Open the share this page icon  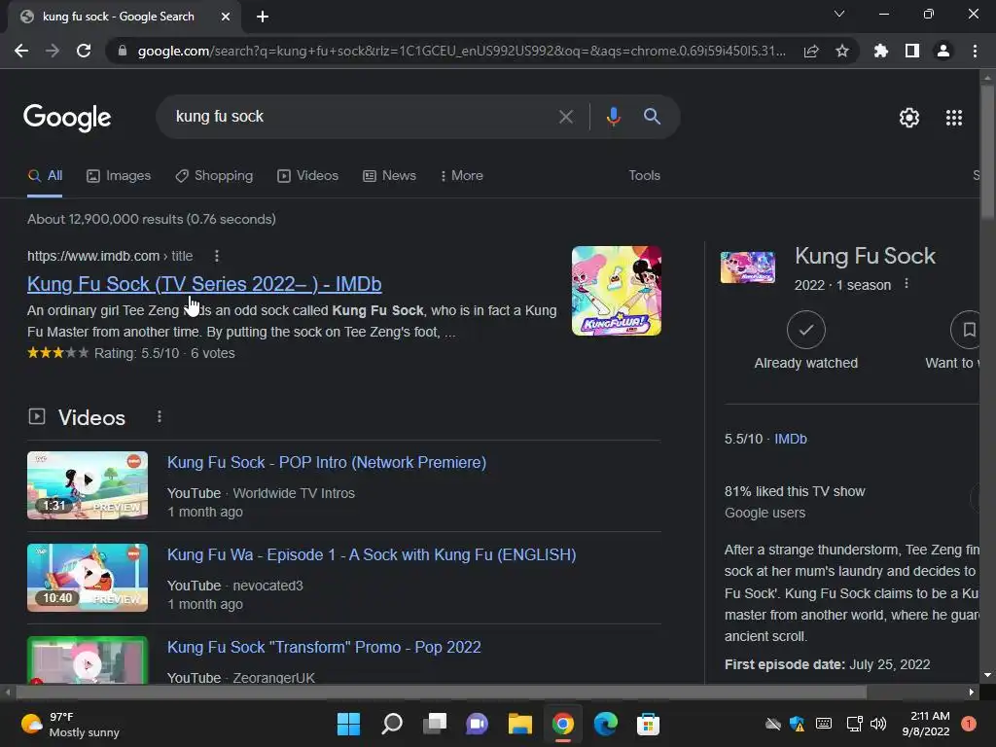[x=811, y=51]
